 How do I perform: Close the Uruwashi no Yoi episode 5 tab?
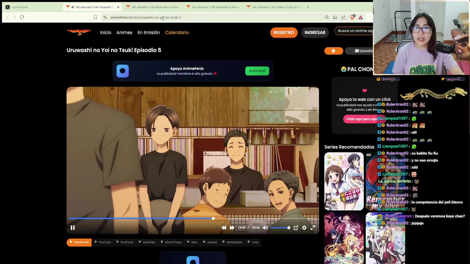tap(118, 7)
